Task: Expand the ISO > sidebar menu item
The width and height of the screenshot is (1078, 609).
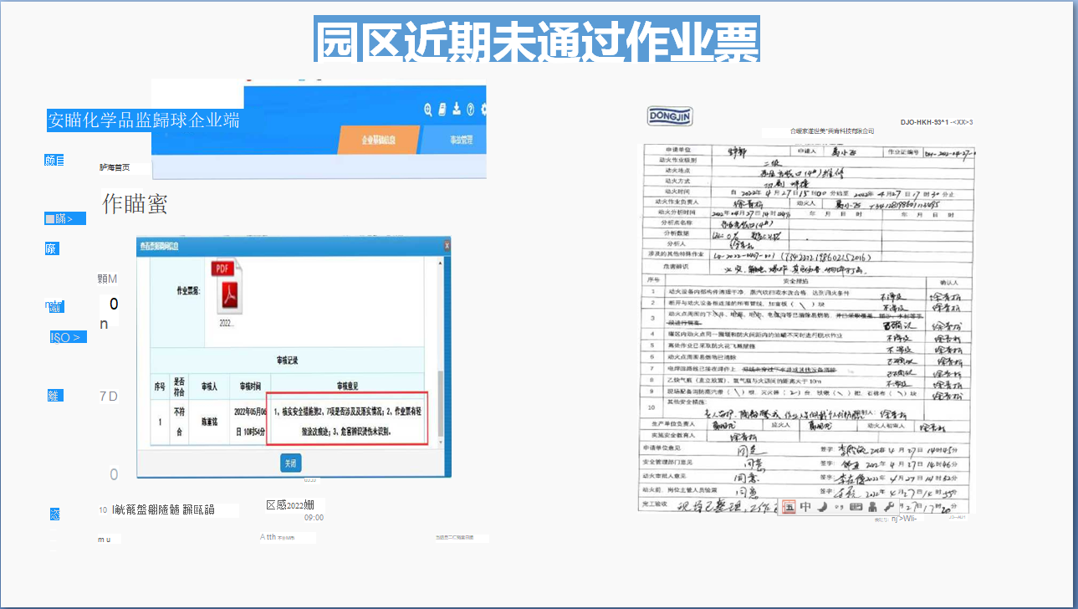Action: (67, 337)
